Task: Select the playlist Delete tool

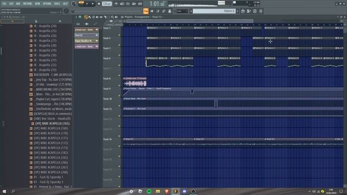Action: [93, 17]
